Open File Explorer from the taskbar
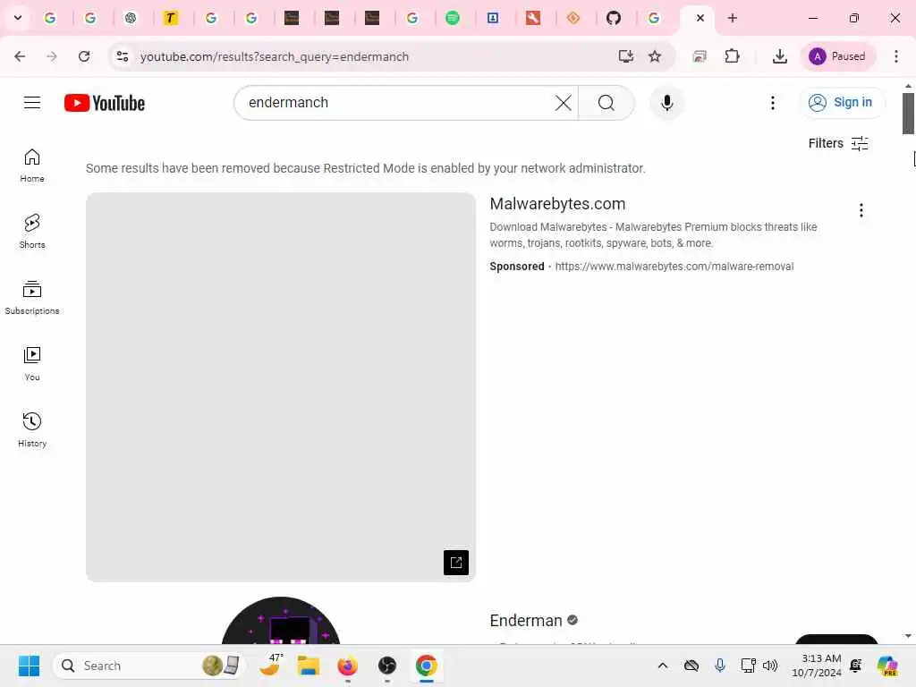 (x=308, y=666)
